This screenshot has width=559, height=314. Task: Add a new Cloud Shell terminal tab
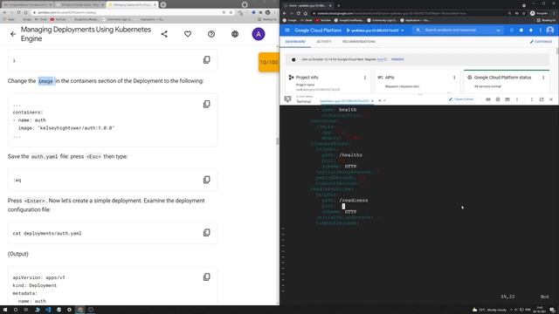click(x=380, y=101)
